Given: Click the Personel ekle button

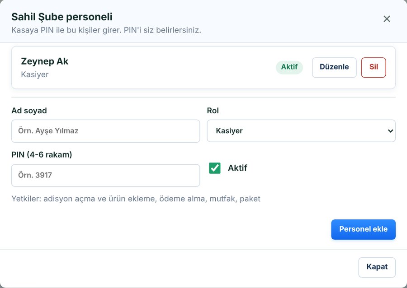Looking at the screenshot, I should pyautogui.click(x=363, y=229).
